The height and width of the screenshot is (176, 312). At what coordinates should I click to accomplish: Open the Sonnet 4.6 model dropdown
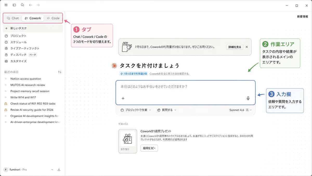tap(240, 110)
